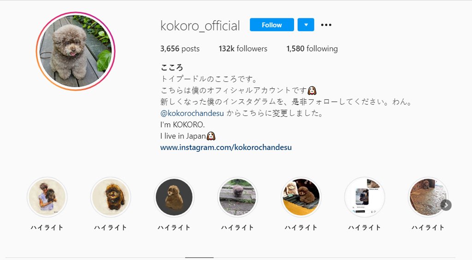Open highlight with two poodles on yellow table
The image size is (472, 260).
coord(301,197)
